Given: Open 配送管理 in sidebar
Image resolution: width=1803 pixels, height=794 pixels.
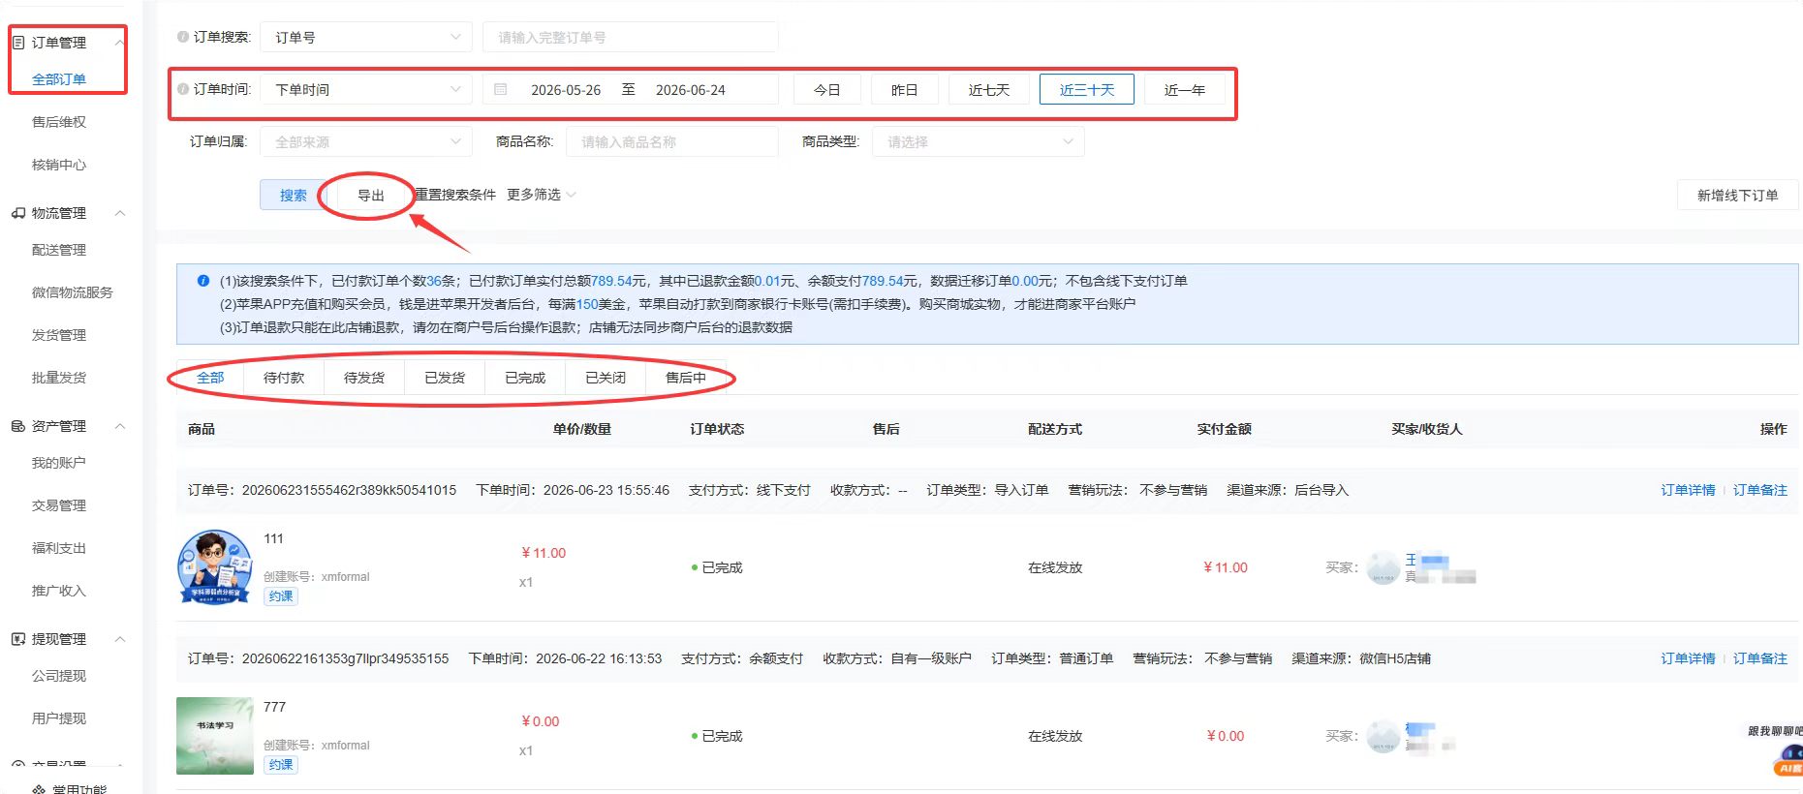Looking at the screenshot, I should click(x=59, y=250).
